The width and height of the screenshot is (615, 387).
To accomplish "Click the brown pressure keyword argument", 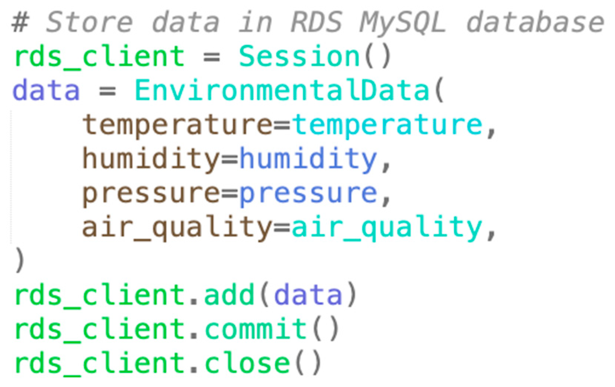I will pyautogui.click(x=151, y=193).
